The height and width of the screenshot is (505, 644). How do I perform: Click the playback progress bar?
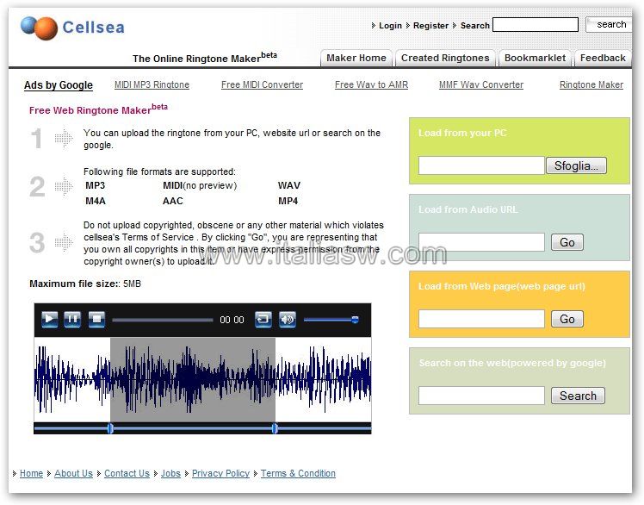(x=163, y=320)
